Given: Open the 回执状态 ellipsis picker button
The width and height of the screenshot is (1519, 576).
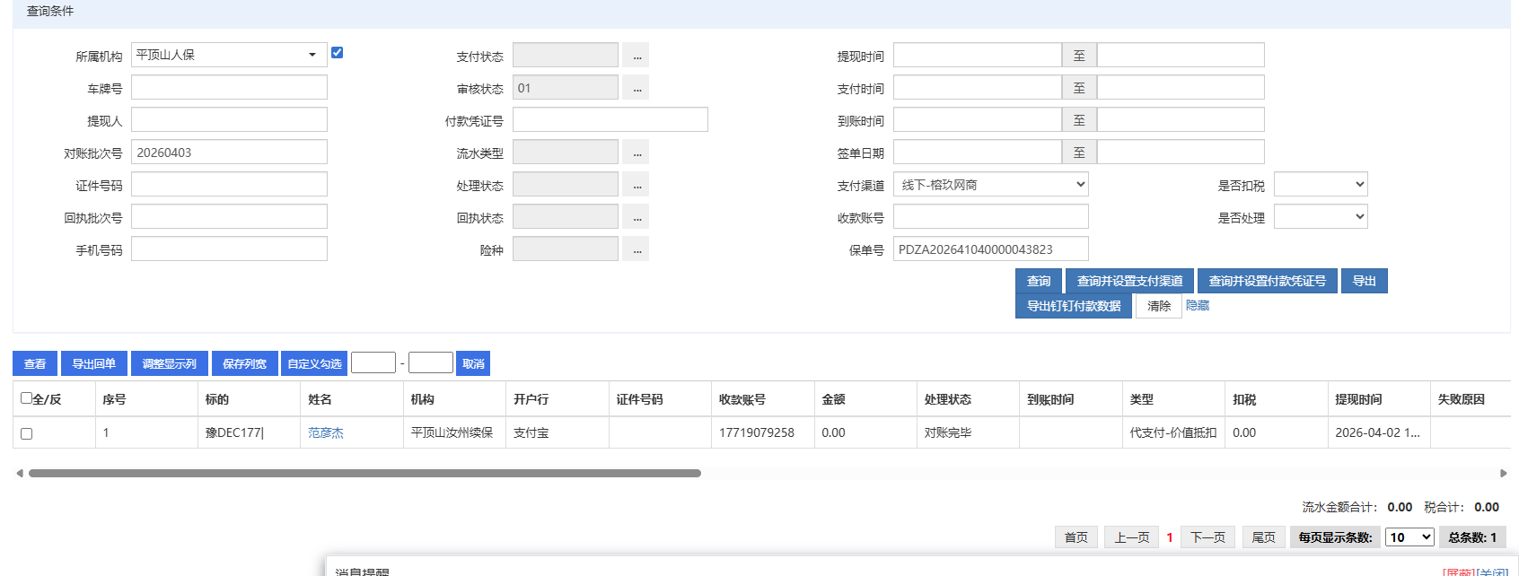Looking at the screenshot, I should tap(637, 217).
